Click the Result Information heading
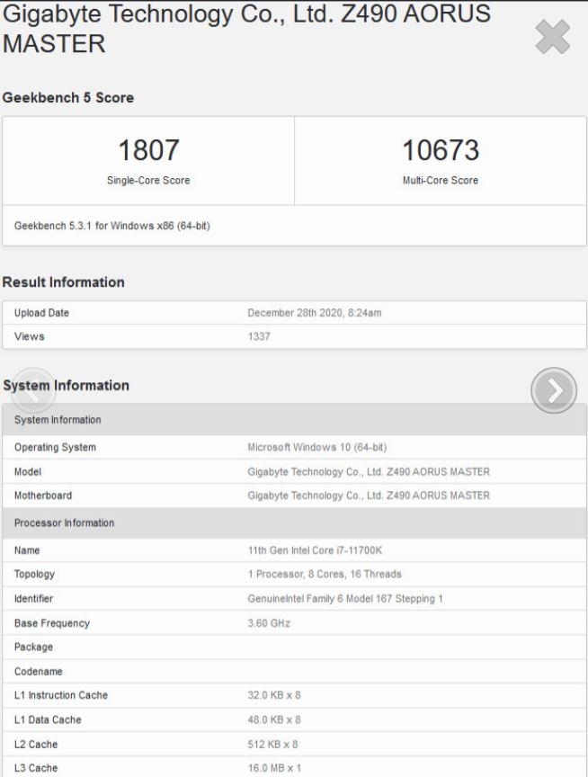 (64, 282)
